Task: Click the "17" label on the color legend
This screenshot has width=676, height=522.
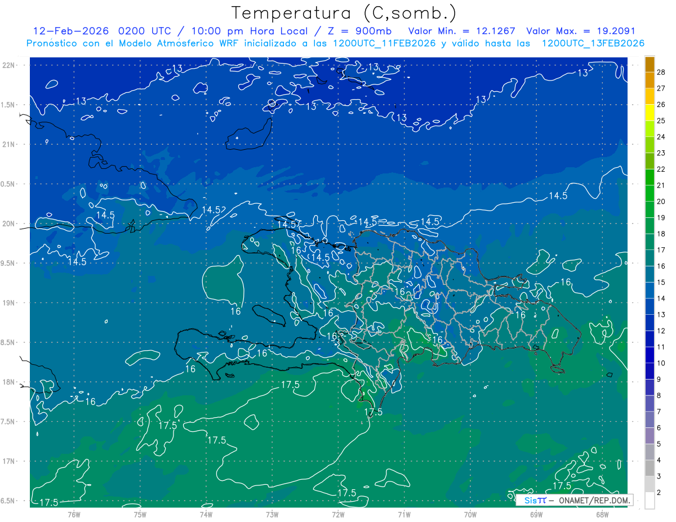Action: pos(661,249)
